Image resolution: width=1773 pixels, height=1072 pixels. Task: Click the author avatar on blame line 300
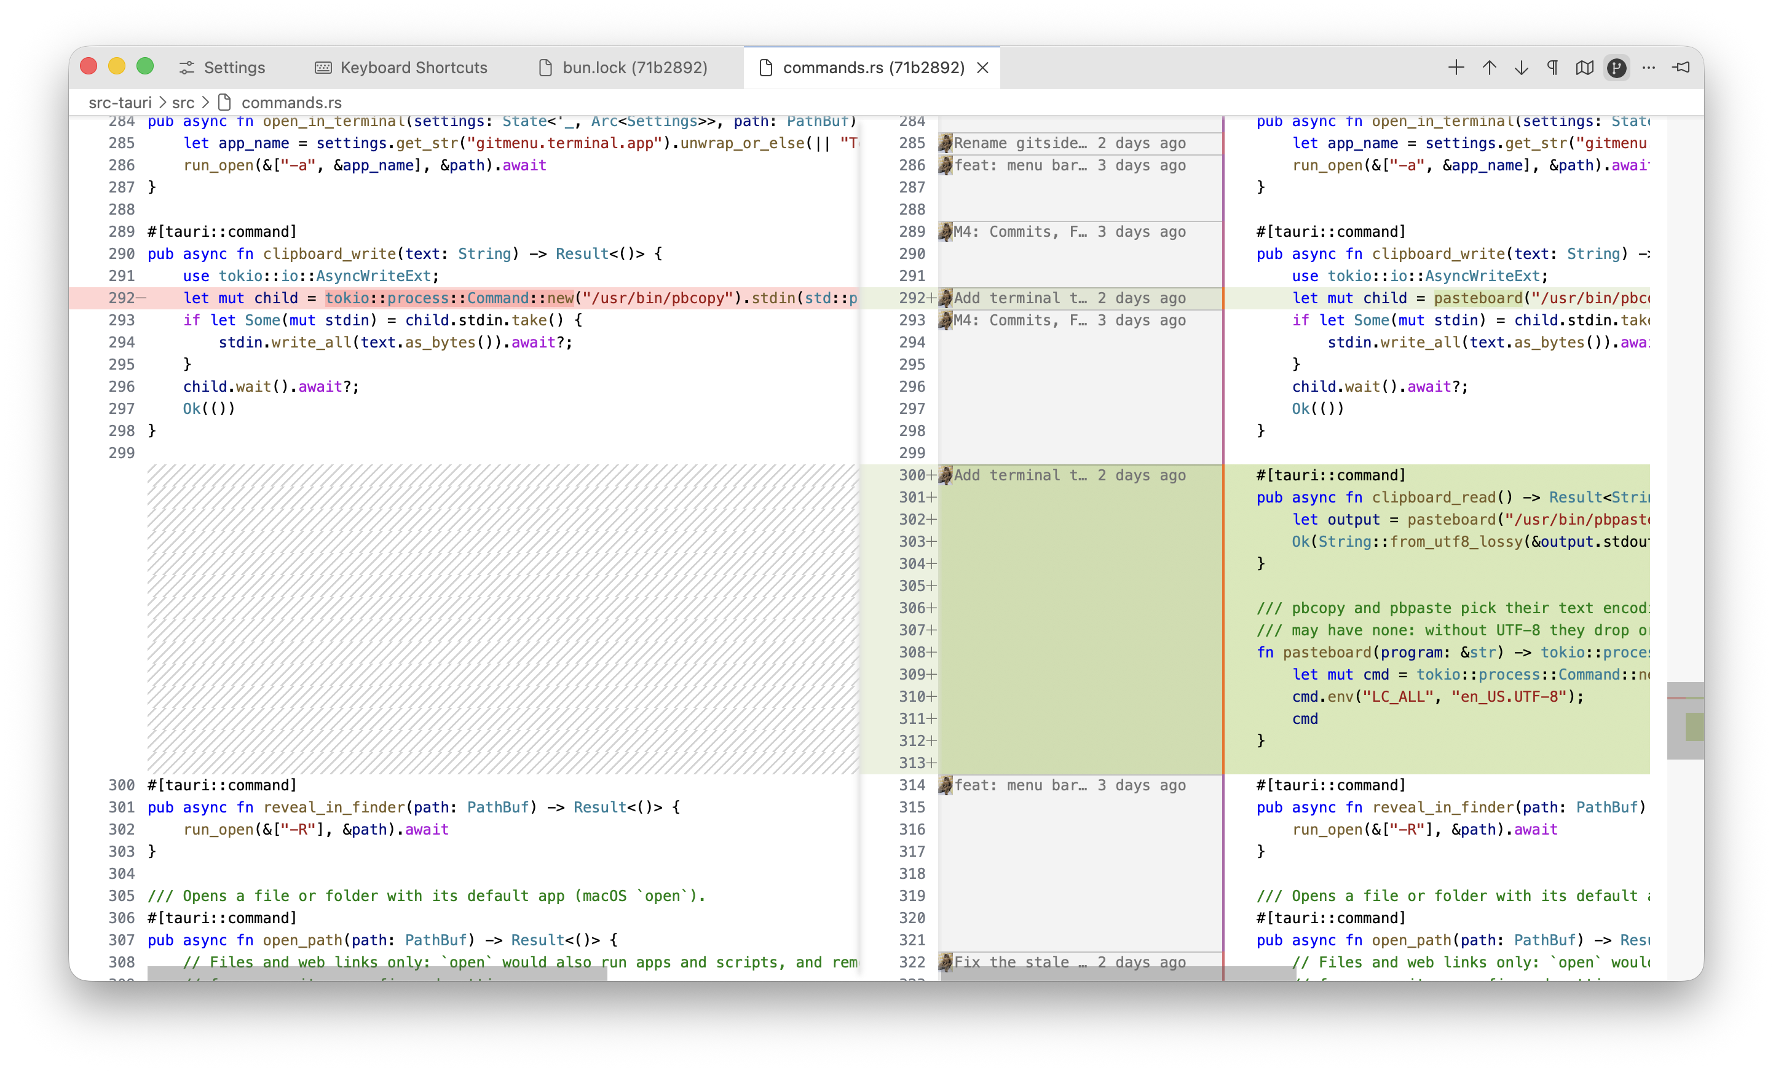pos(946,474)
